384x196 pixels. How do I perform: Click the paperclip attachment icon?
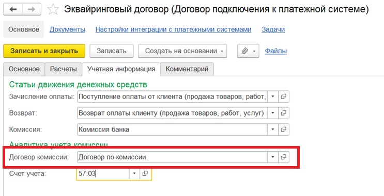tap(244, 51)
